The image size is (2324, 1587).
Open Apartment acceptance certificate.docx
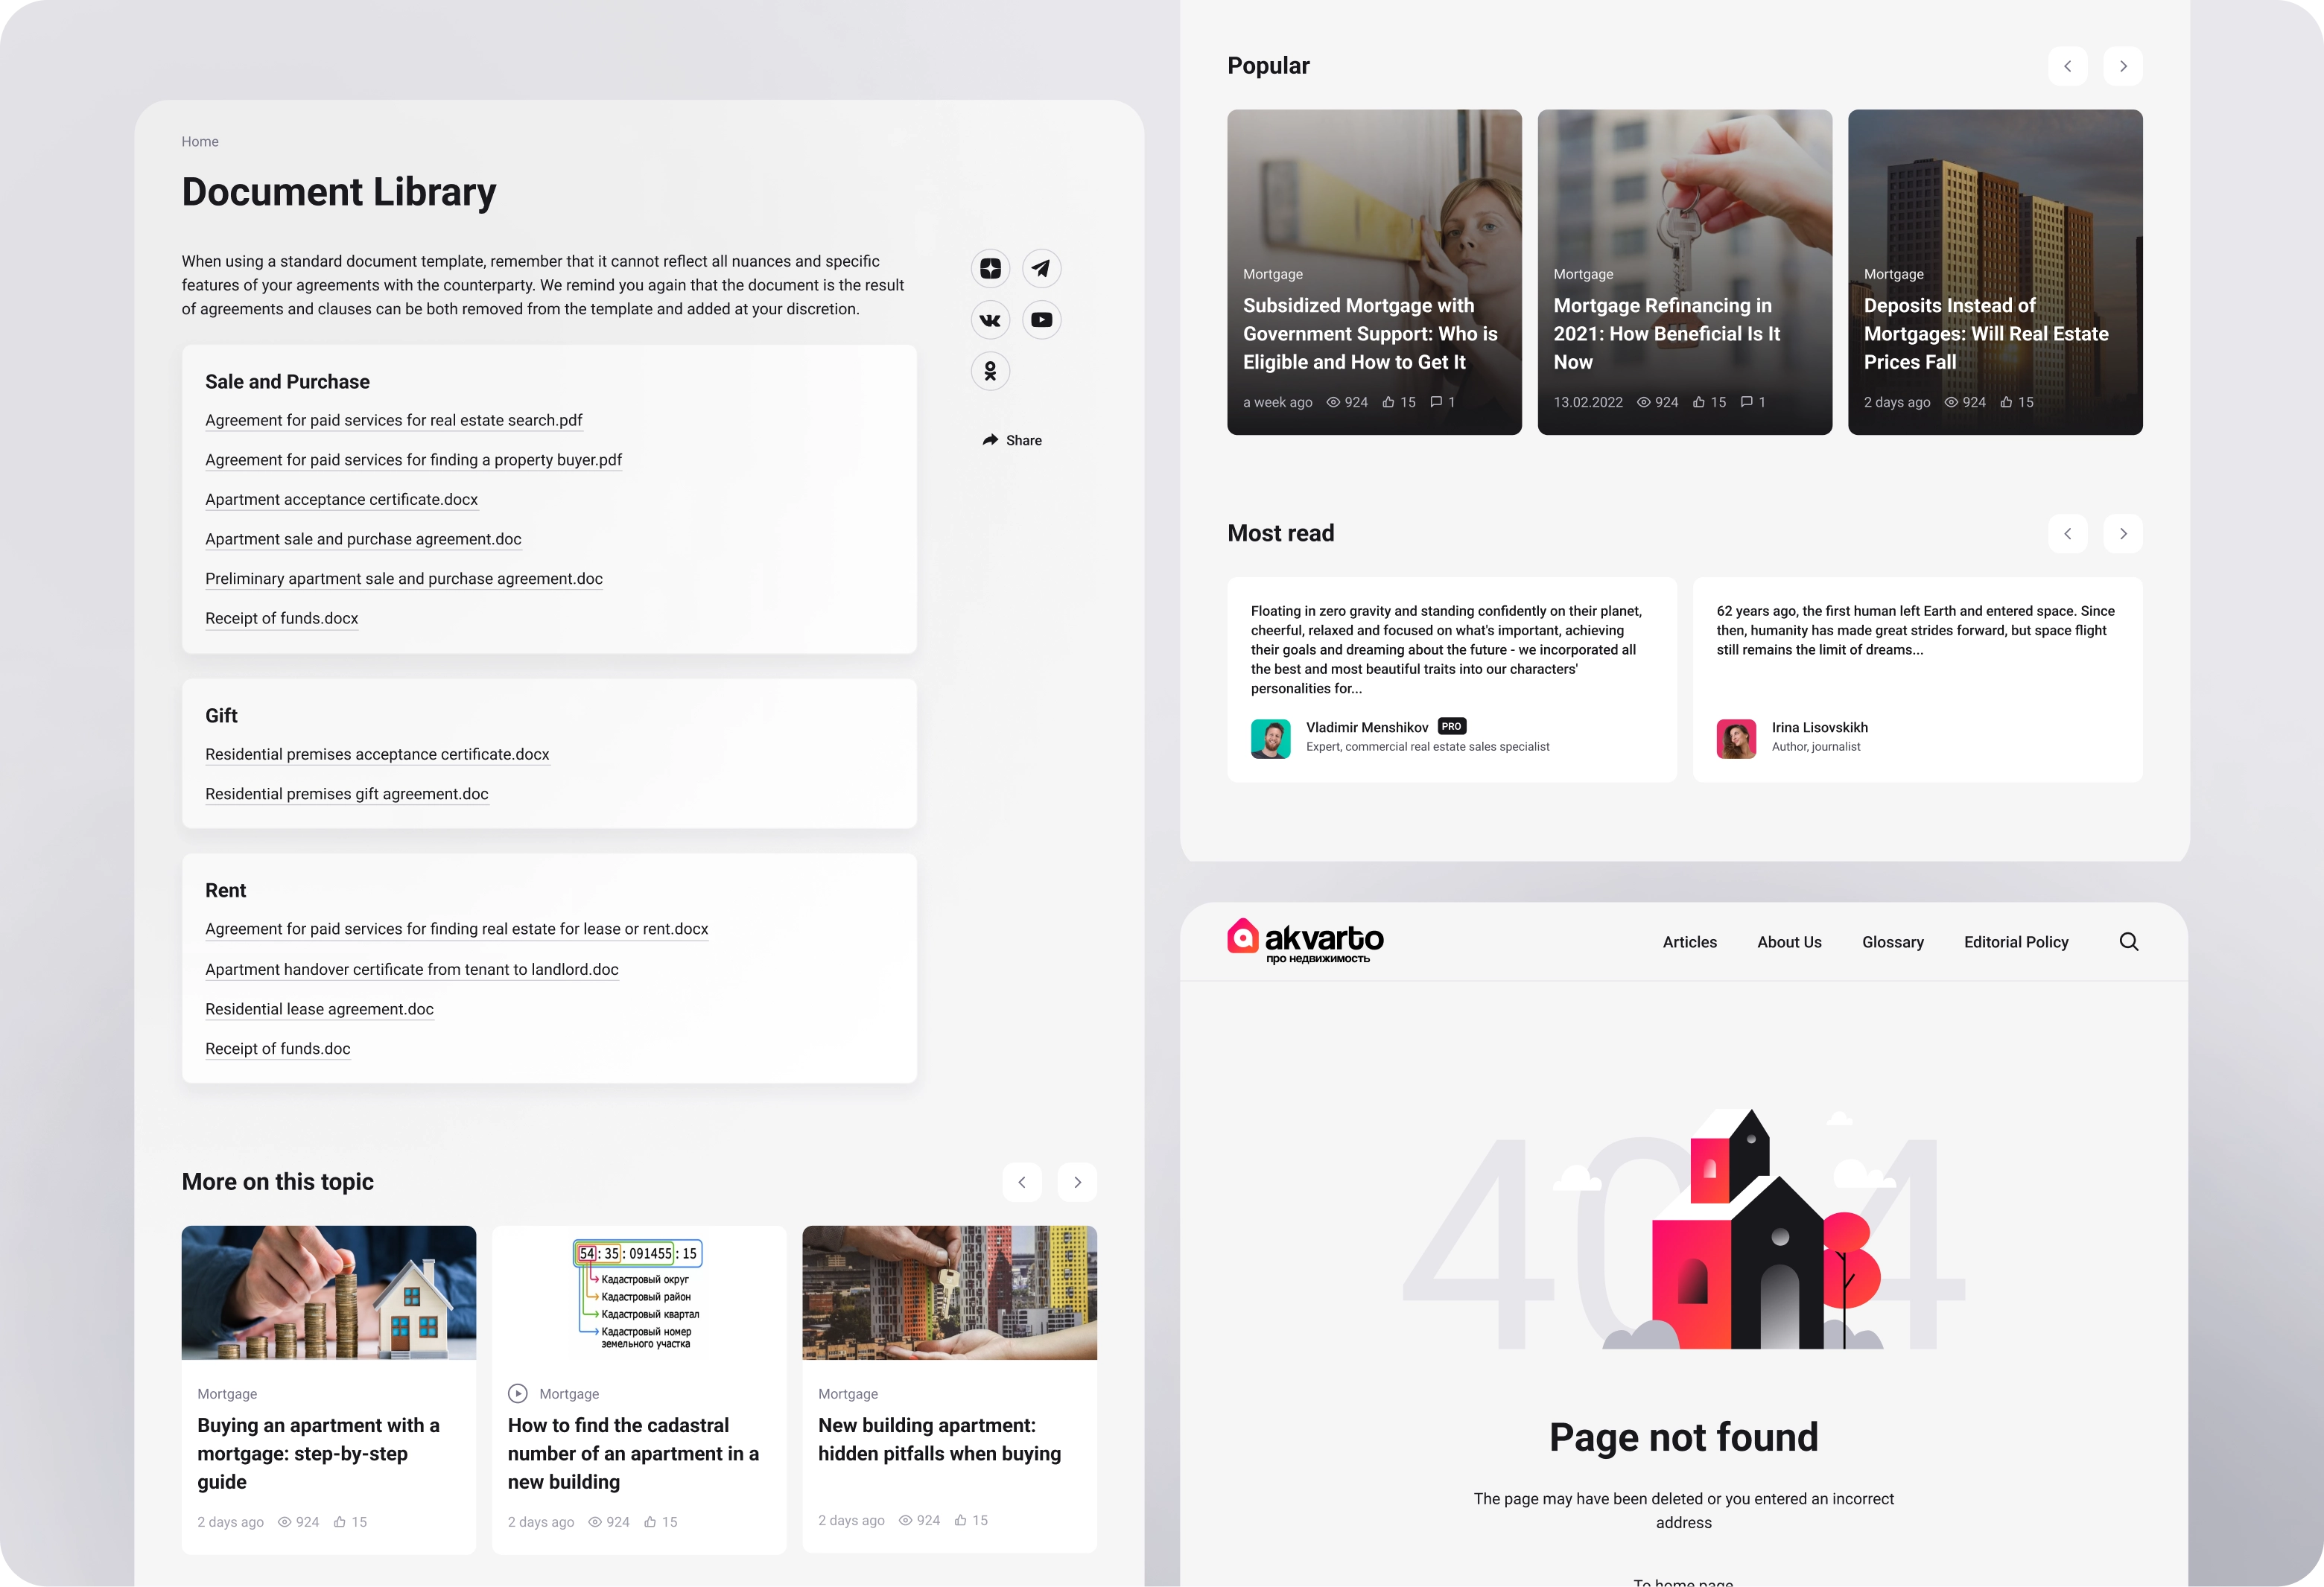point(341,499)
